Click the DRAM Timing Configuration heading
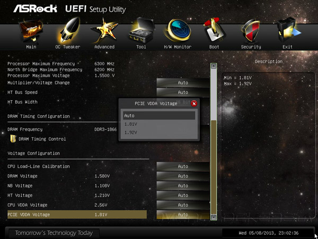Image resolution: width=318 pixels, height=239 pixels. (x=39, y=116)
